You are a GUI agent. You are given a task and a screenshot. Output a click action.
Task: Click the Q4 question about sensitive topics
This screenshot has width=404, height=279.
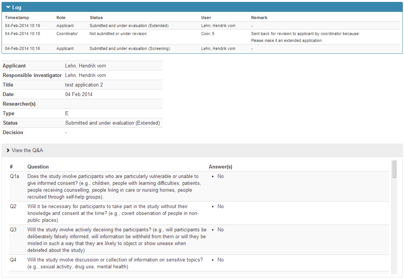115,263
